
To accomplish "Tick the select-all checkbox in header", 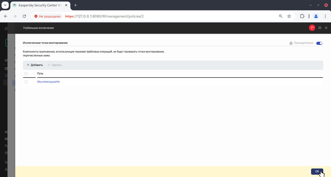I will (26, 74).
